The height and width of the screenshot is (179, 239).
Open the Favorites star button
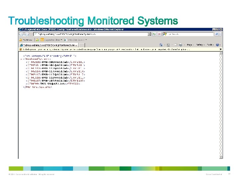tap(26, 40)
